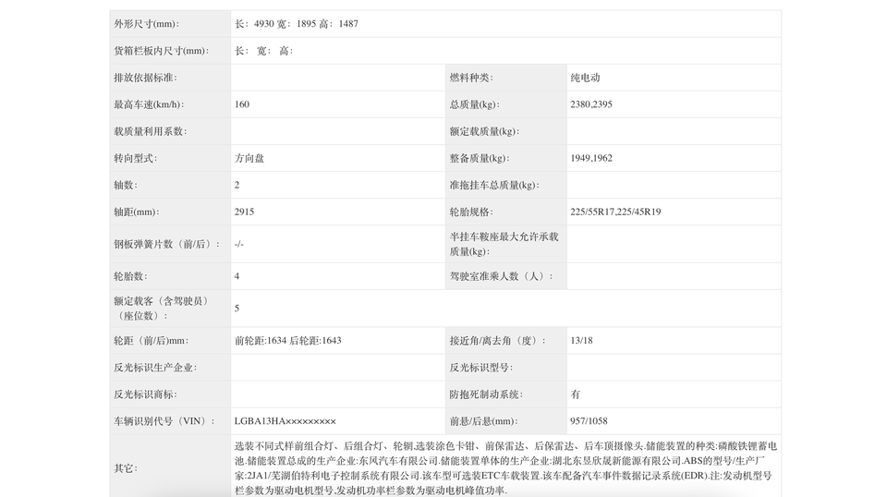Click the front/rear overhang value 957/1058
Image resolution: width=887 pixels, height=497 pixels.
coord(589,420)
